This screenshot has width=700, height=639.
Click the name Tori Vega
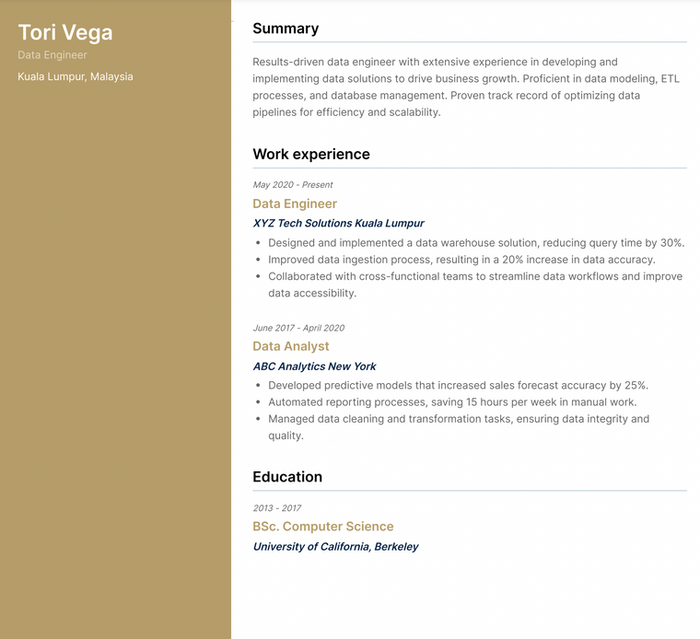pyautogui.click(x=65, y=33)
